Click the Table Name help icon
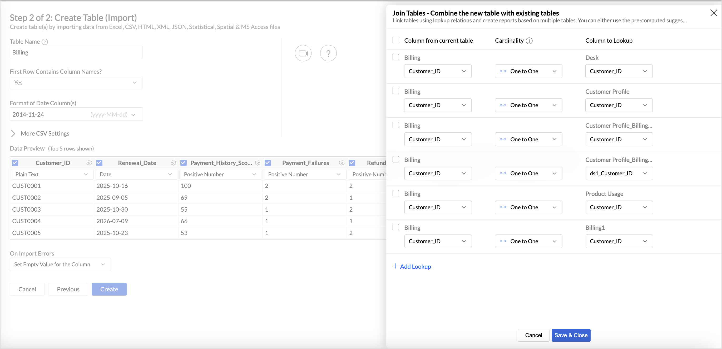722x349 pixels. coord(45,42)
